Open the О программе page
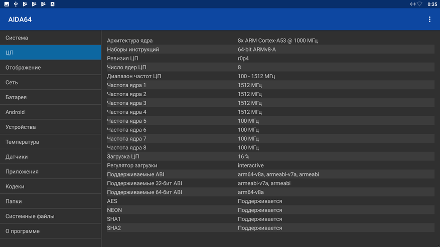Image resolution: width=440 pixels, height=247 pixels. (x=51, y=231)
